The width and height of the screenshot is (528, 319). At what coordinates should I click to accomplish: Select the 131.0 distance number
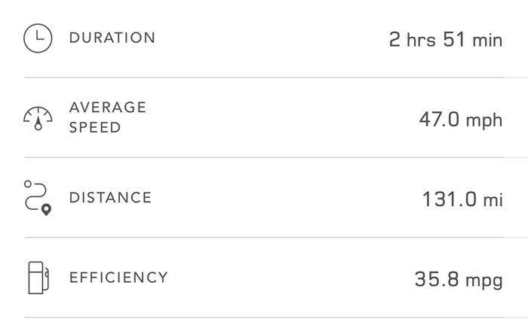pyautogui.click(x=450, y=199)
